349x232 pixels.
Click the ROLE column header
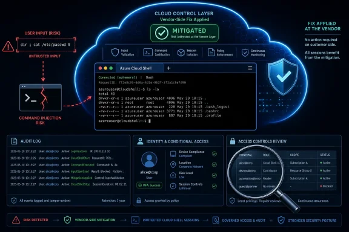click(x=266, y=155)
